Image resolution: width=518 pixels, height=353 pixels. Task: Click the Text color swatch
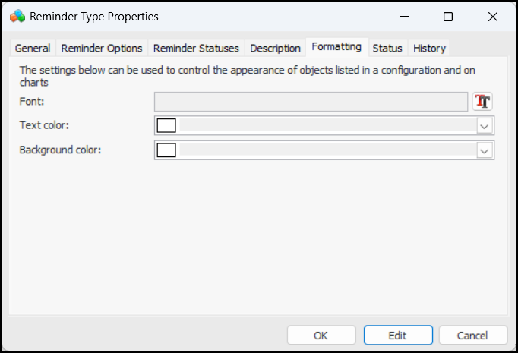pos(166,125)
